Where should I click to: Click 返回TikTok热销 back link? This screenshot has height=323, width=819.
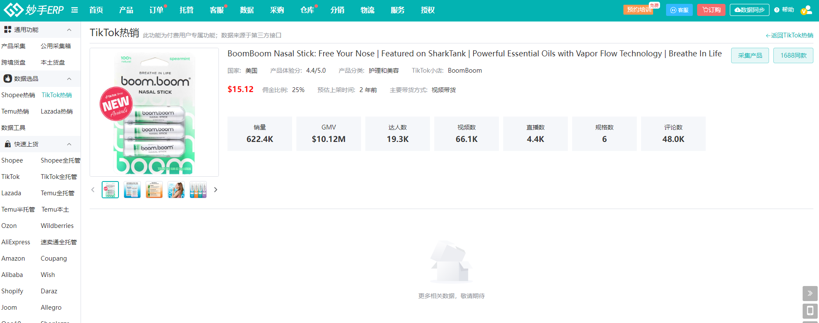pyautogui.click(x=789, y=35)
